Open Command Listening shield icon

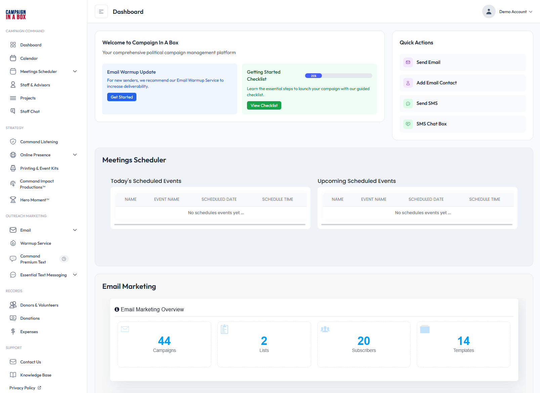coord(13,142)
